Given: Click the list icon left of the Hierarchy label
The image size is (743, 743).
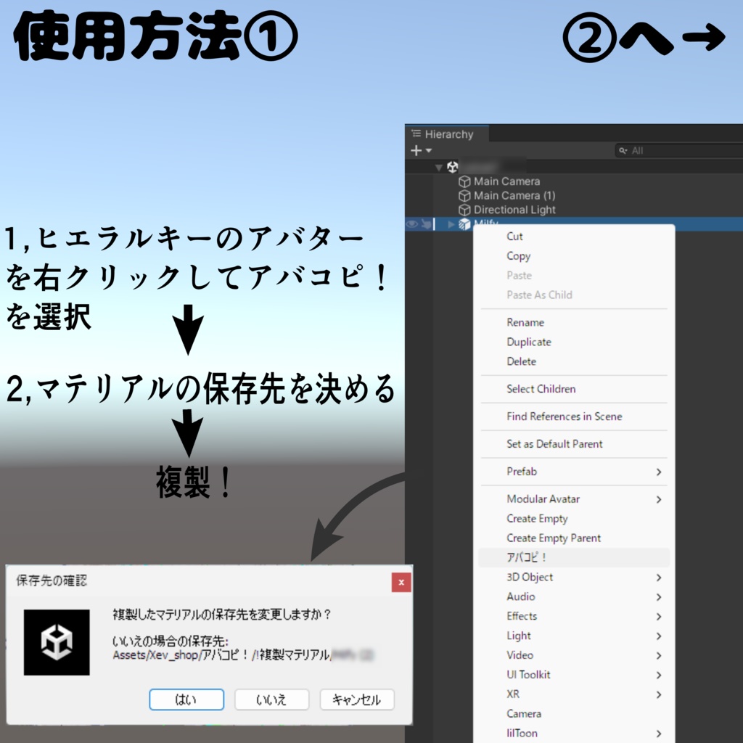Looking at the screenshot, I should pyautogui.click(x=416, y=134).
